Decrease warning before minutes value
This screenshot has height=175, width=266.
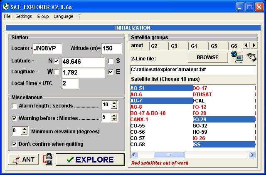click(114, 119)
